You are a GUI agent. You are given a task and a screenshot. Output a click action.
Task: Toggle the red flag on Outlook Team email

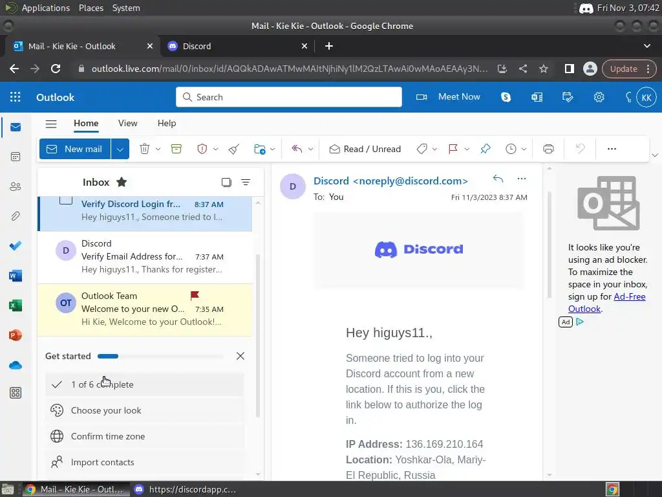pos(195,295)
